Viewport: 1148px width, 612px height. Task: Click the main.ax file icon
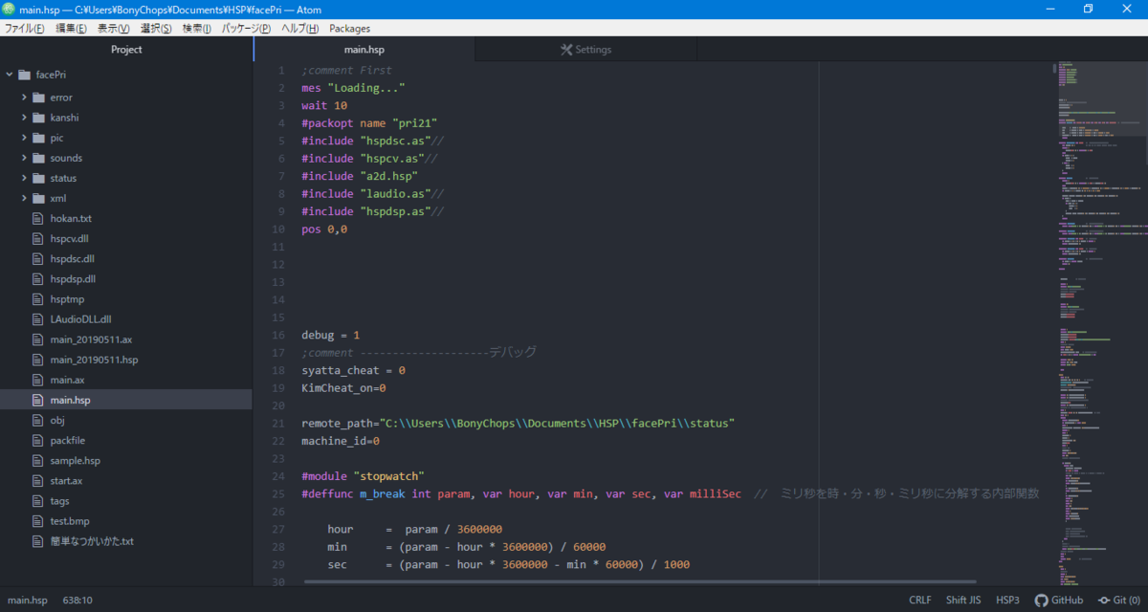coord(38,380)
